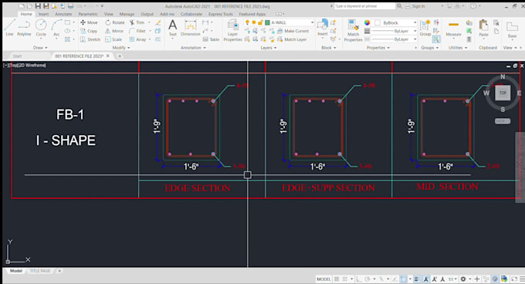
Task: Click the green A-WALL layer color swatch
Action: pyautogui.click(x=267, y=22)
